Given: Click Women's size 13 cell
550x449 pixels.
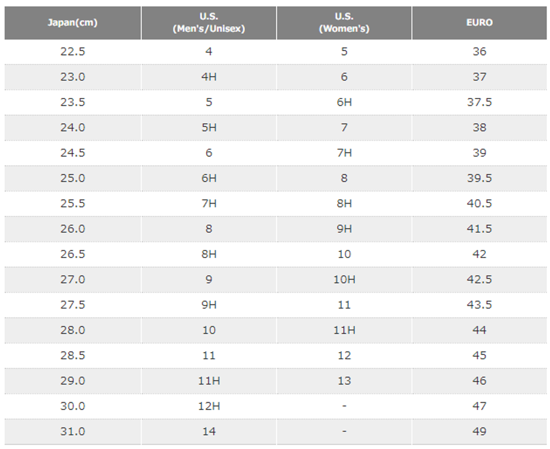Looking at the screenshot, I should click(x=344, y=381).
